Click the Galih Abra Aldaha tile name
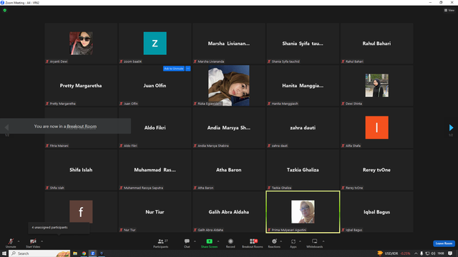458x257 pixels. pos(229,212)
